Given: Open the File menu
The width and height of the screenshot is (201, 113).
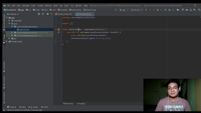Looking at the screenshot, I should [x=9, y=6].
